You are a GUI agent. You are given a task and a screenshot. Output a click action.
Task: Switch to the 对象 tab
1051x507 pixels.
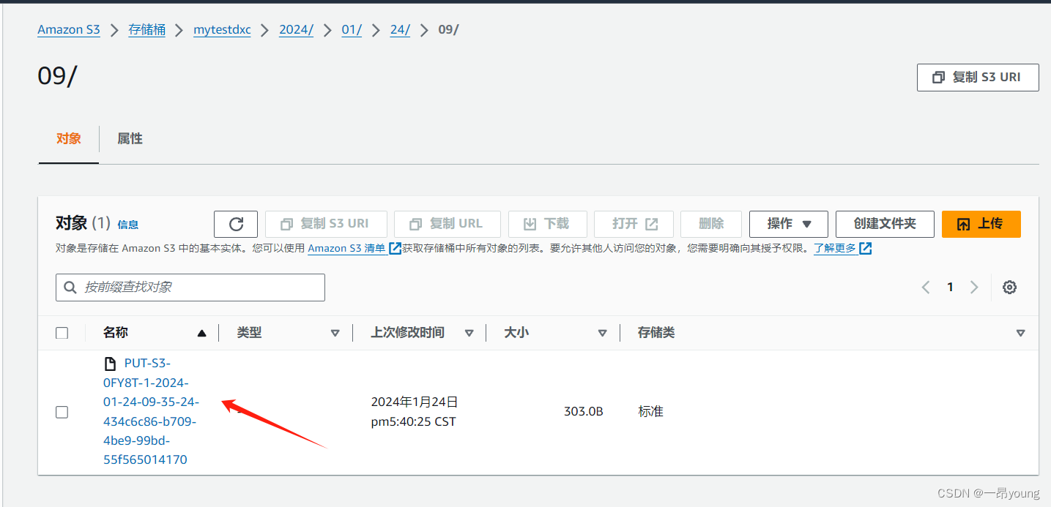click(x=69, y=138)
